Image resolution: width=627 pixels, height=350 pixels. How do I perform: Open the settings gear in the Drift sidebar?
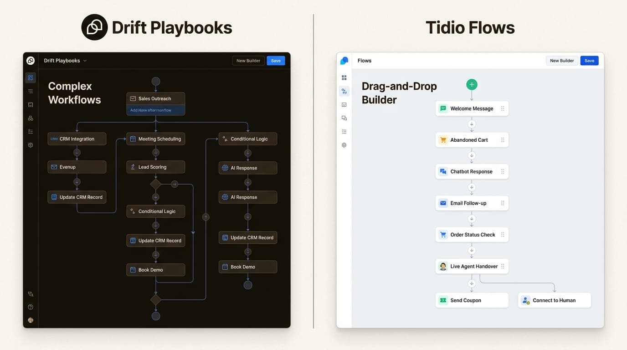[x=31, y=145]
